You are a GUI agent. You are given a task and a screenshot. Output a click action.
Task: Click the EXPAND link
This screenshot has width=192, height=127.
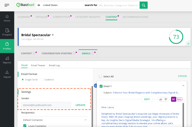coord(182,76)
